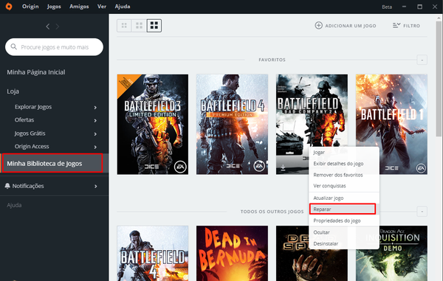Expand Ofertas submenu arrow

(x=95, y=120)
